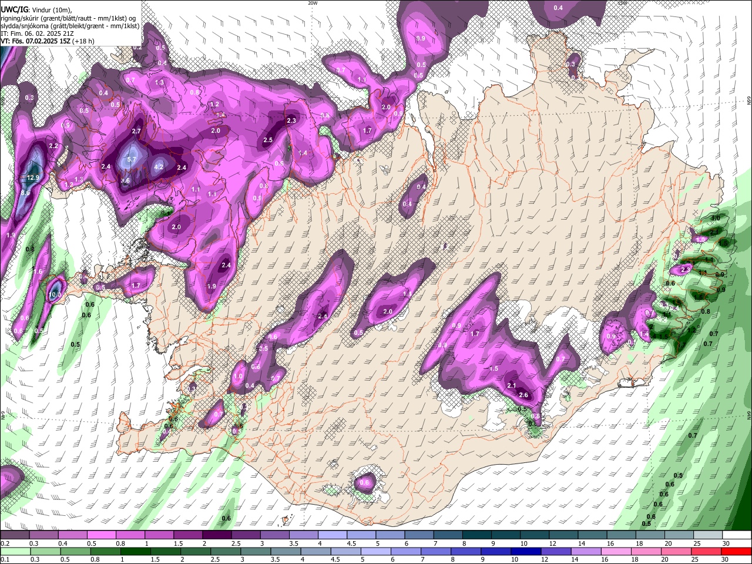Screen dimensions: 752x564
Task: Click the dark purple upper legend swatch at 2
Action: point(217,535)
